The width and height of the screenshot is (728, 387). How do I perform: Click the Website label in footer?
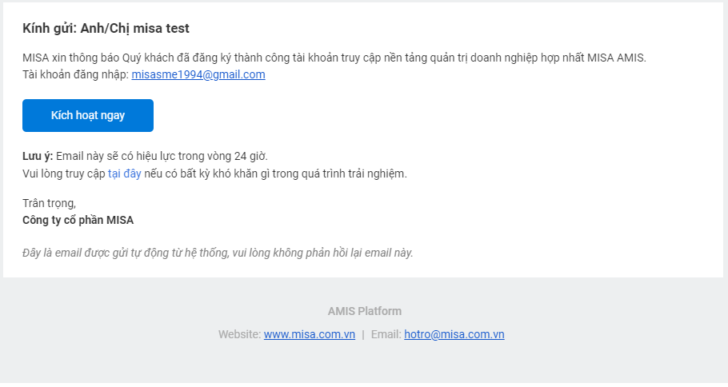coord(239,334)
